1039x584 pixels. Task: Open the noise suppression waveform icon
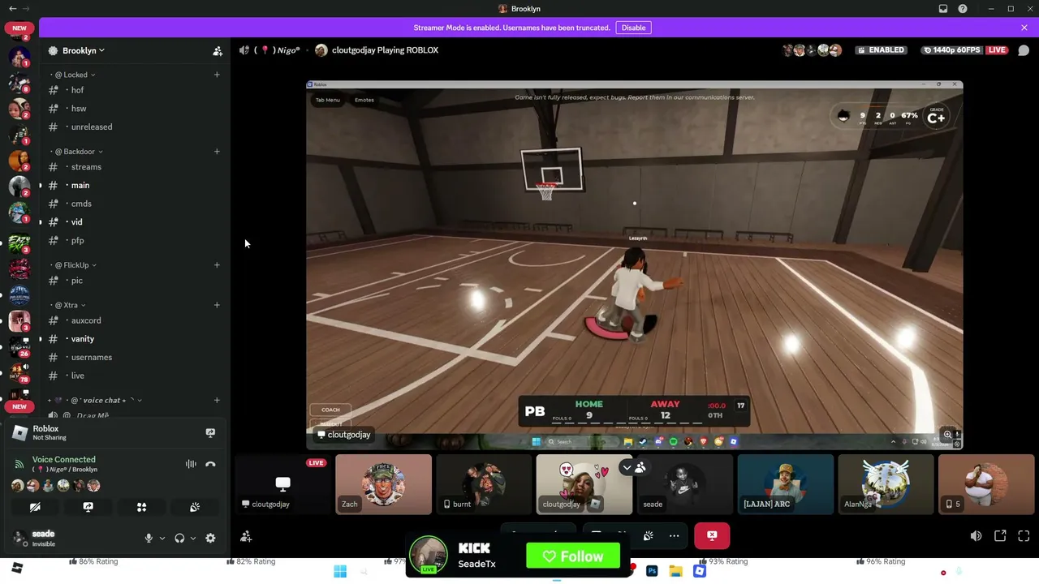tap(191, 464)
